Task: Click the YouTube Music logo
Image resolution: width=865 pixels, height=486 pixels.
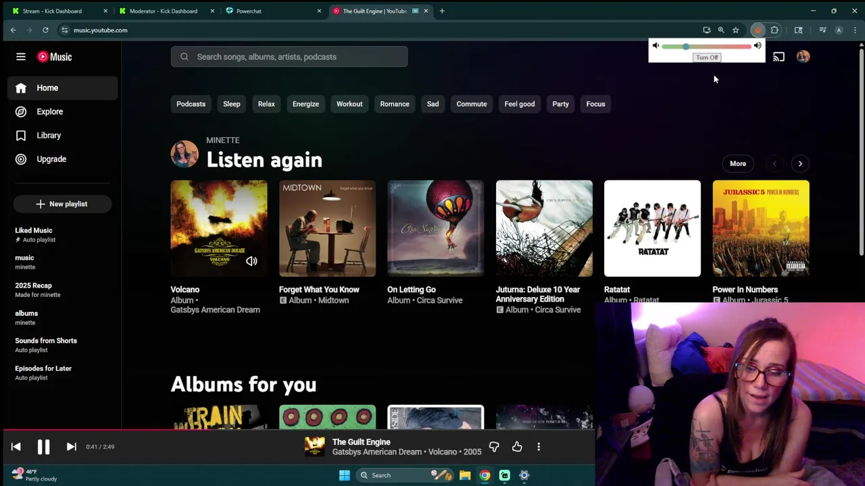Action: [x=54, y=57]
